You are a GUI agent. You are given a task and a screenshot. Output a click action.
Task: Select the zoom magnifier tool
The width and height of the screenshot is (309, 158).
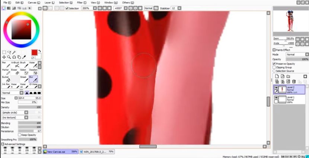point(9,57)
